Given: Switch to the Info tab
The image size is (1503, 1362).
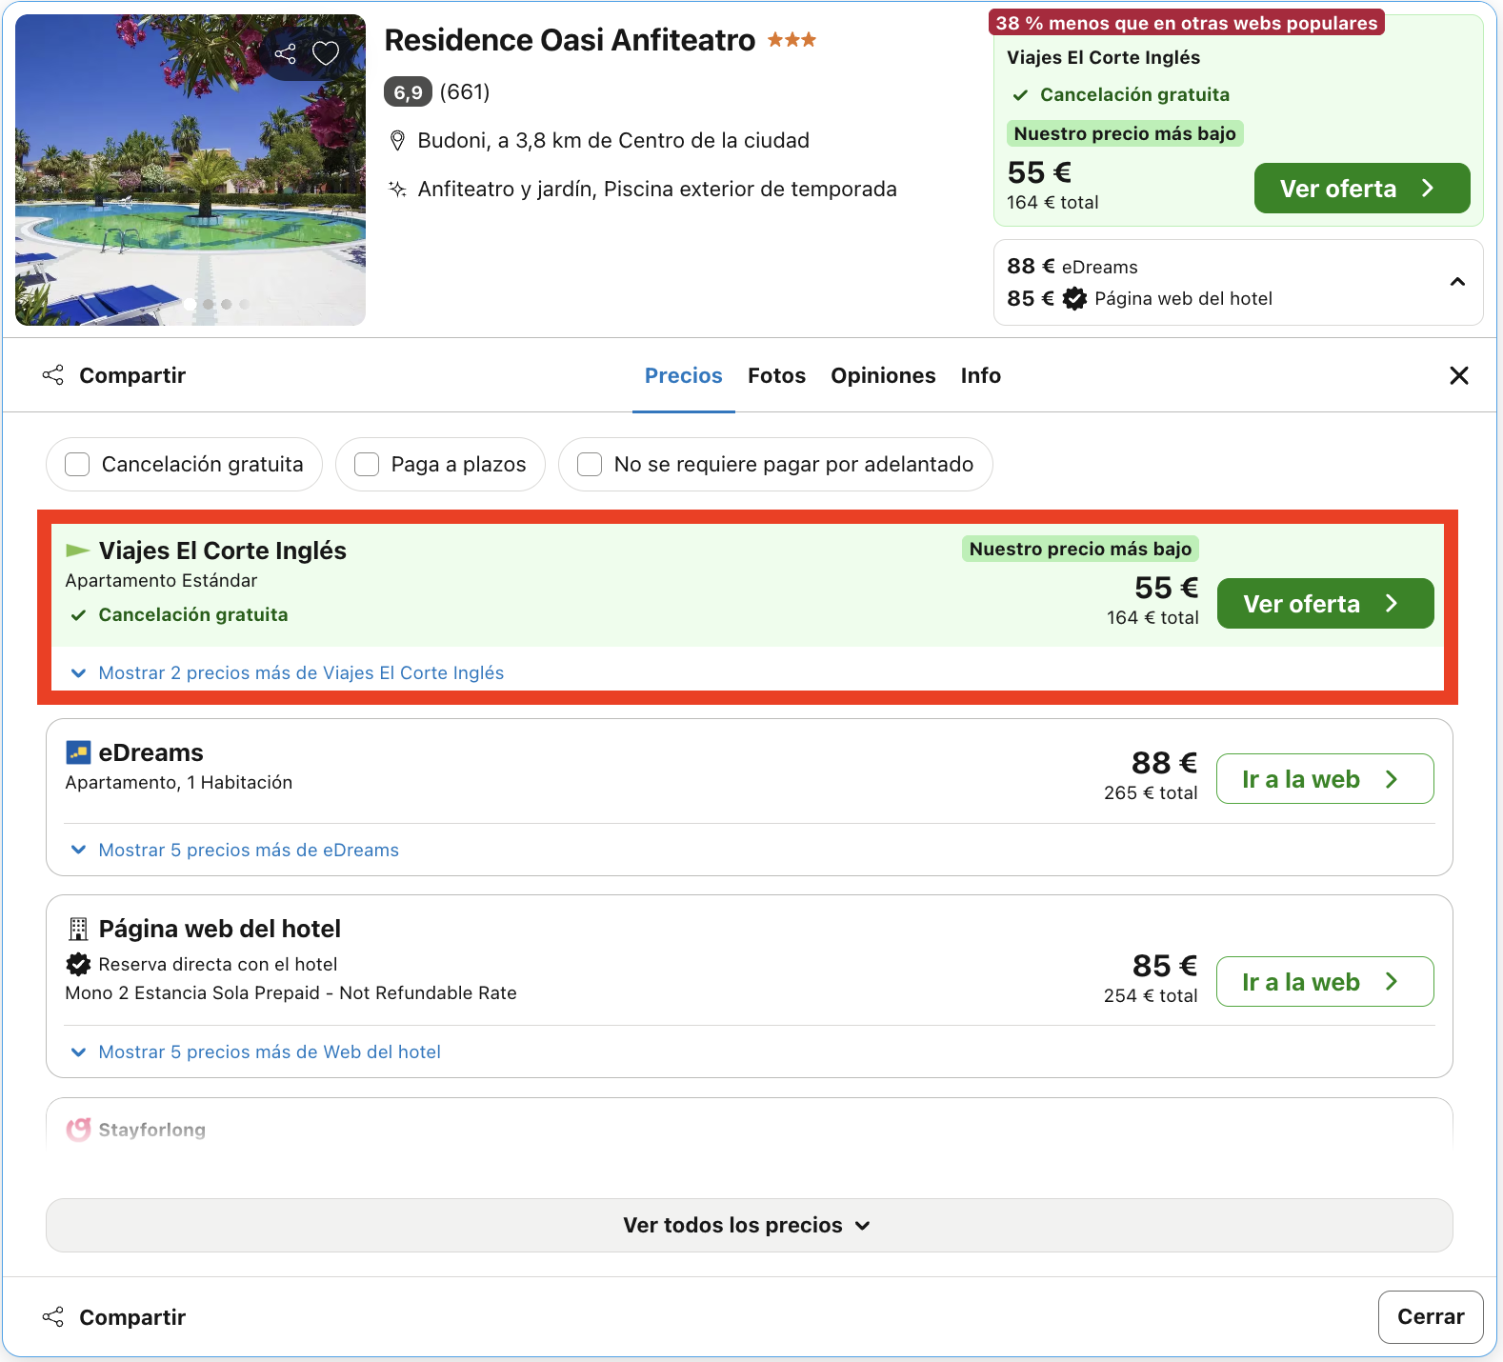Looking at the screenshot, I should coord(980,375).
